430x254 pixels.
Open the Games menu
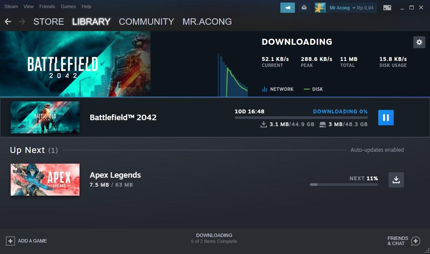(x=68, y=6)
